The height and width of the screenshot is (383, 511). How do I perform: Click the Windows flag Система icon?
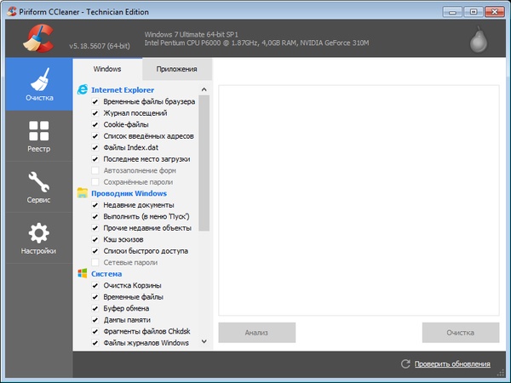[x=83, y=274]
